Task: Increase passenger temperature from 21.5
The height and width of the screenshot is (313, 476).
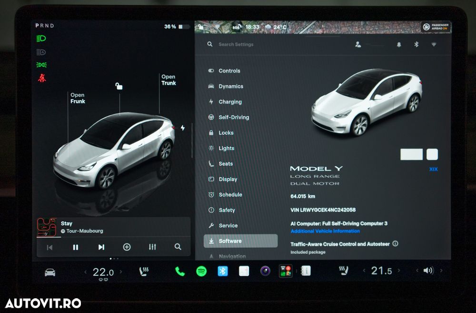Action: [399, 271]
